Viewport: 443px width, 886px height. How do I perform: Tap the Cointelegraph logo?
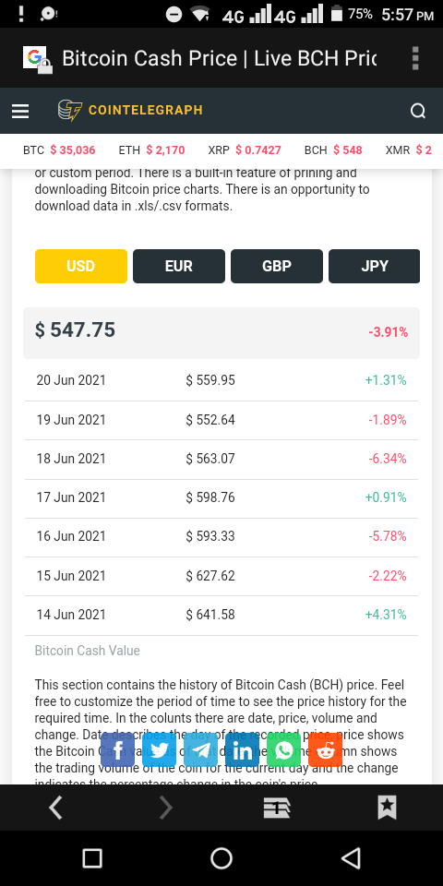pos(130,110)
